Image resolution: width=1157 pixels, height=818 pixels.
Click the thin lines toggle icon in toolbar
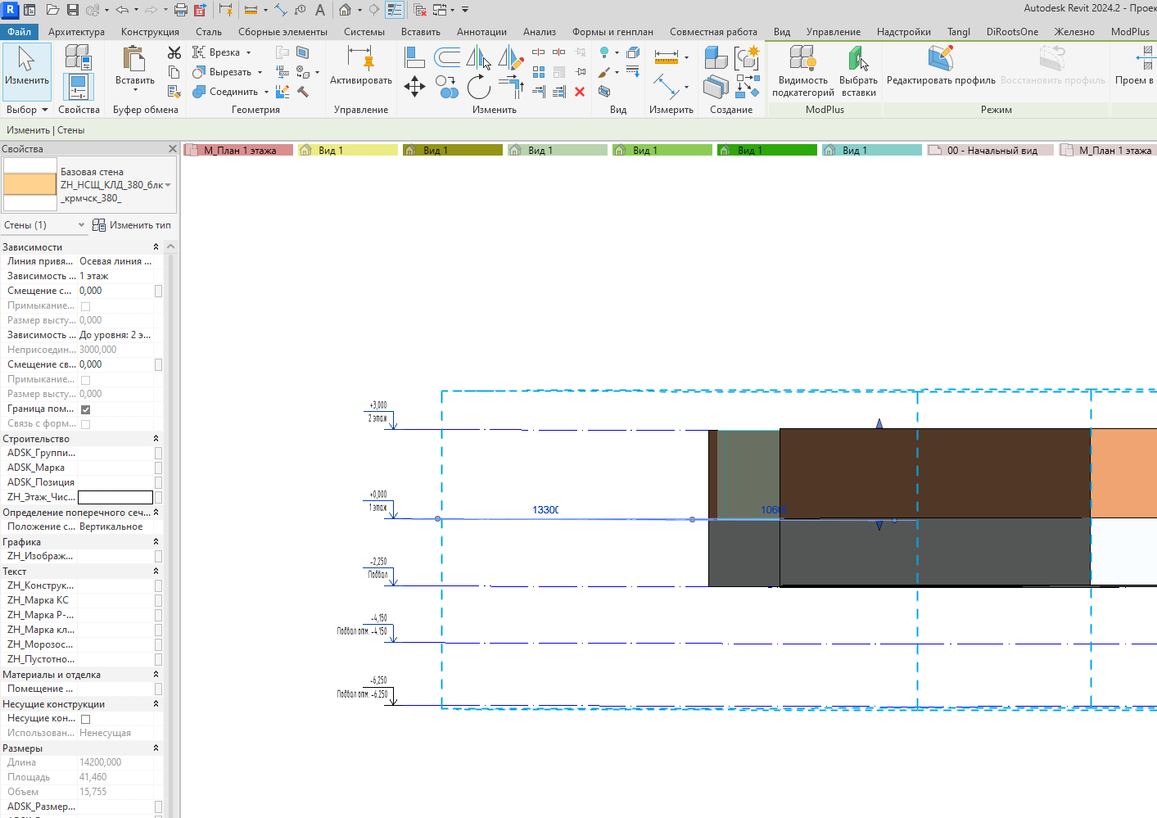click(x=394, y=10)
